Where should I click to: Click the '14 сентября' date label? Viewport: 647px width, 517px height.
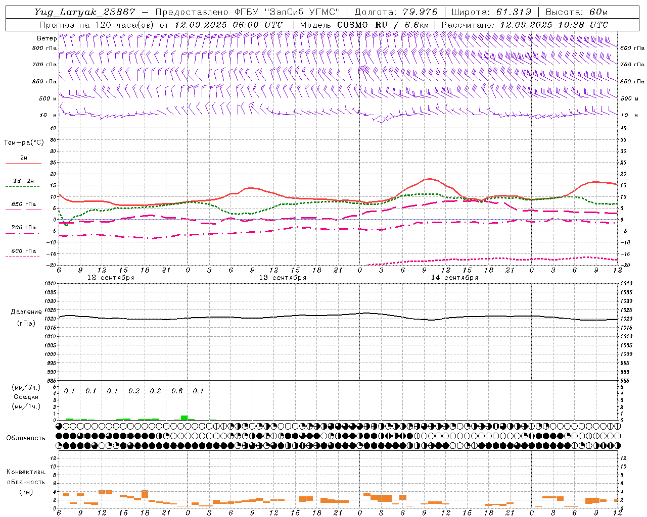(x=454, y=278)
